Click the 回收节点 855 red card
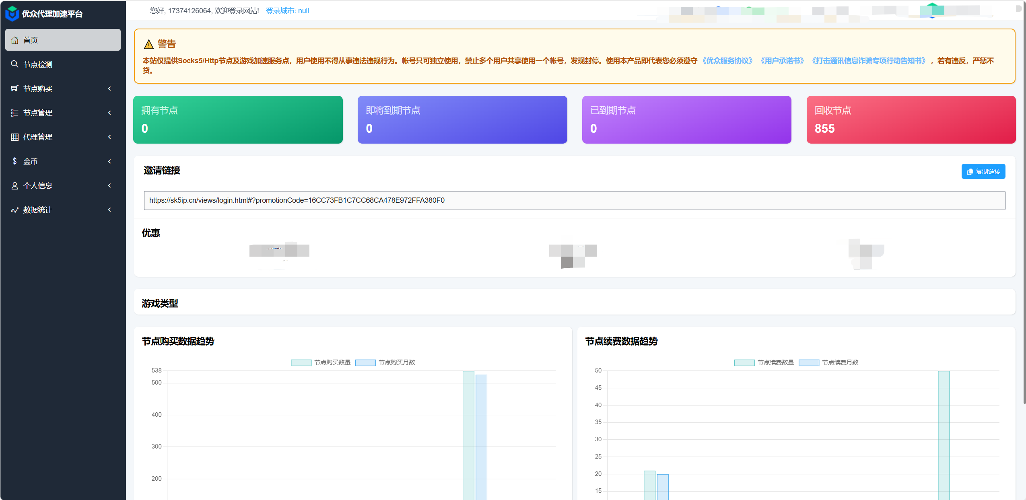 [x=911, y=119]
